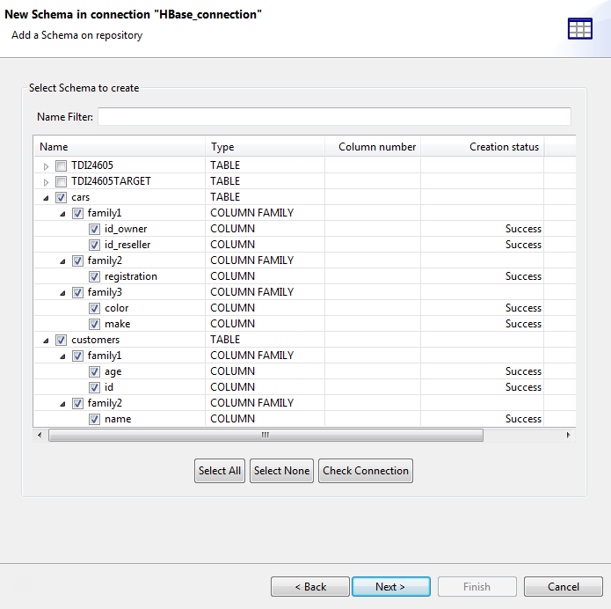
Task: Uncheck the id_owner column checkbox
Action: point(94,229)
